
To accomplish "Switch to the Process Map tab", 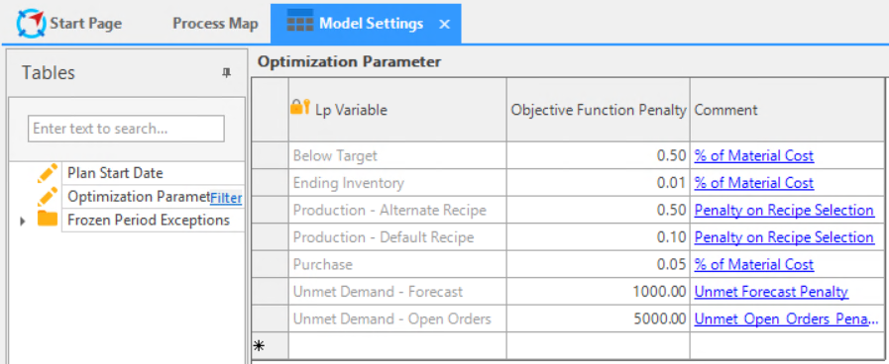I will coord(215,24).
